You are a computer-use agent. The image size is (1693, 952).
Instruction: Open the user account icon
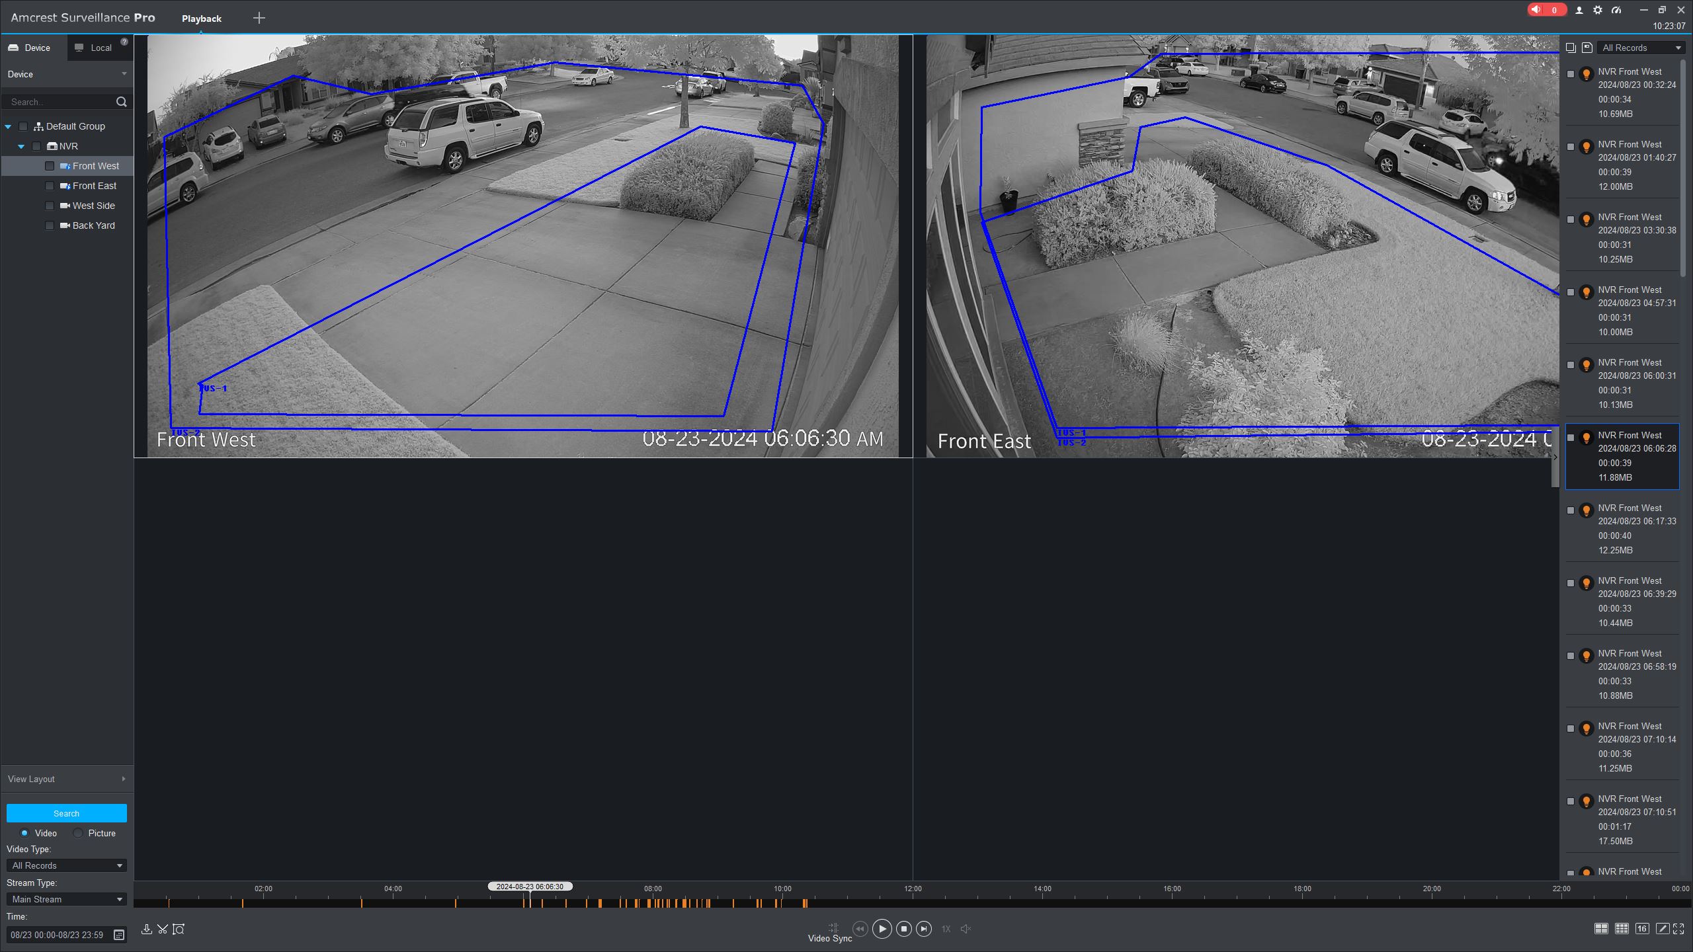1579,10
